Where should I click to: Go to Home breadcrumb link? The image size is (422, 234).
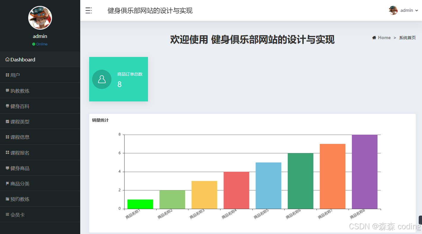384,38
